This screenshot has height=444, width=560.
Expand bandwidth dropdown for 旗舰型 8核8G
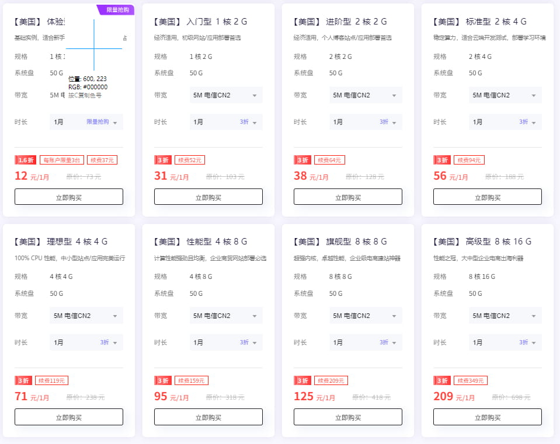pos(366,316)
